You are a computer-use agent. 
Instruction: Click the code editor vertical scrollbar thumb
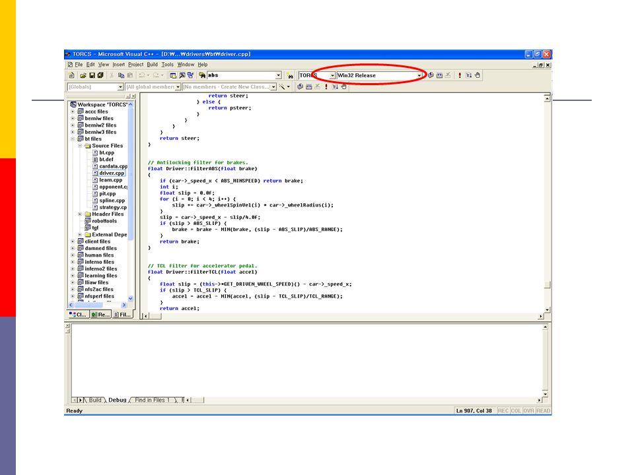[x=547, y=285]
